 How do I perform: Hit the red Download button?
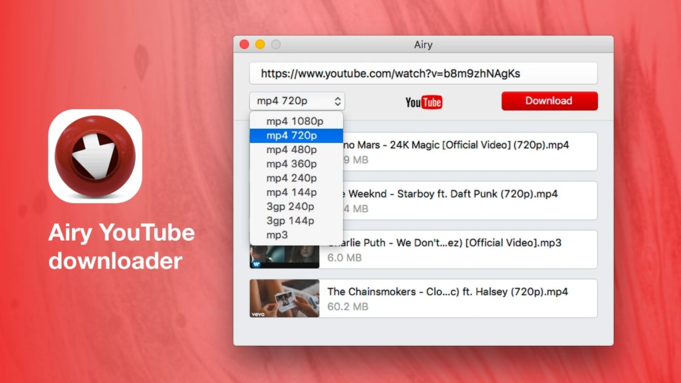pyautogui.click(x=549, y=101)
